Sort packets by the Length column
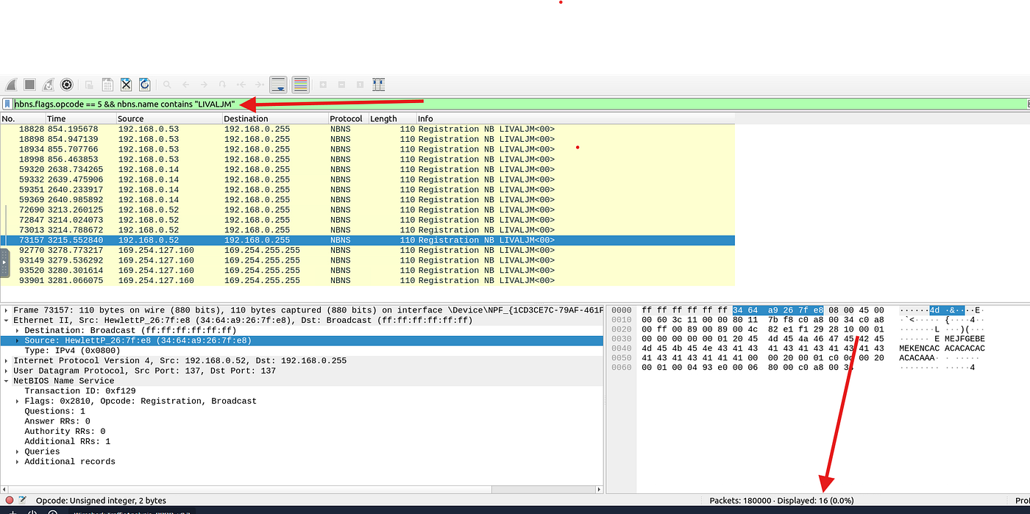Viewport: 1030px width, 514px height. click(392, 118)
